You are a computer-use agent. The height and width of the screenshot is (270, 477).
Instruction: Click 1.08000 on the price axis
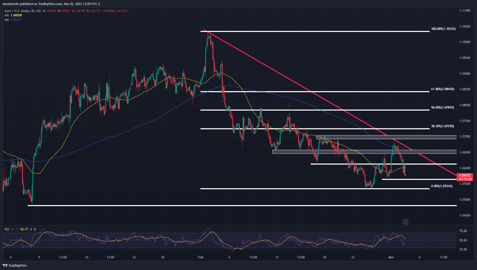pos(465,105)
